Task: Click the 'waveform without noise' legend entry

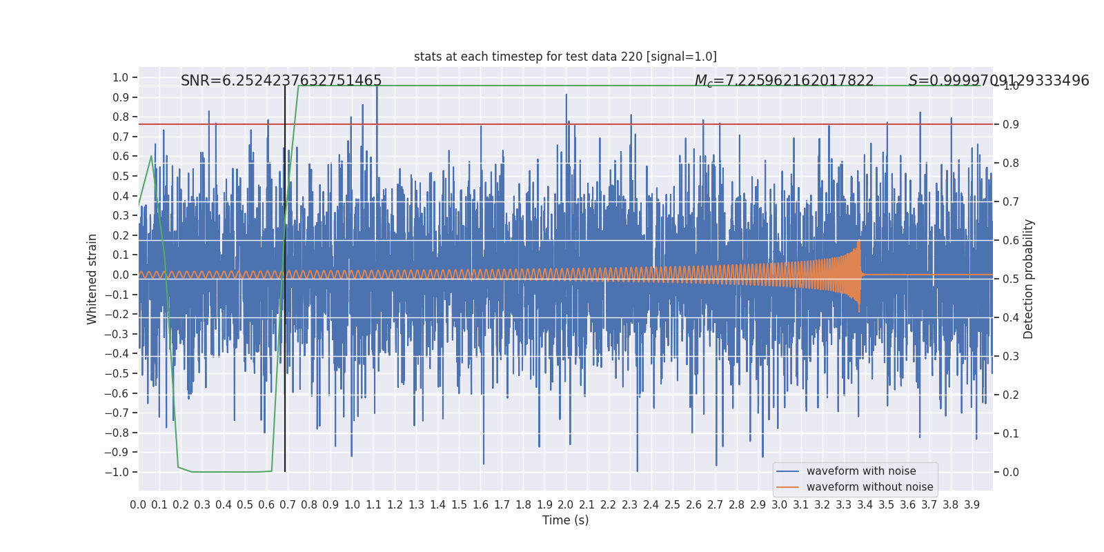Action: 869,487
